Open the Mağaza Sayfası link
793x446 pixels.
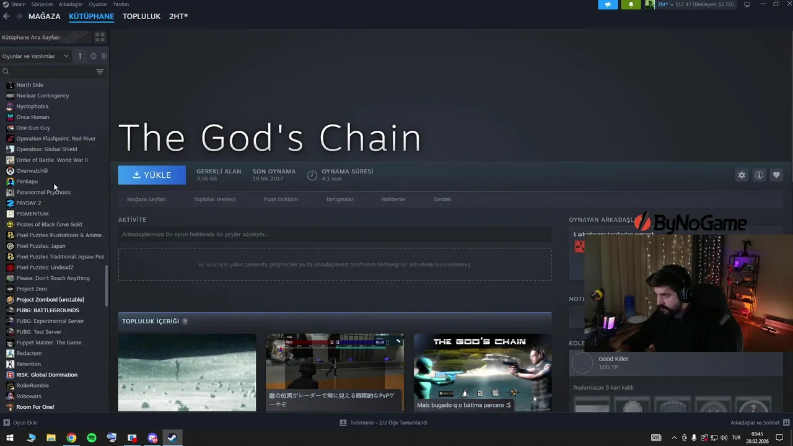tap(146, 199)
